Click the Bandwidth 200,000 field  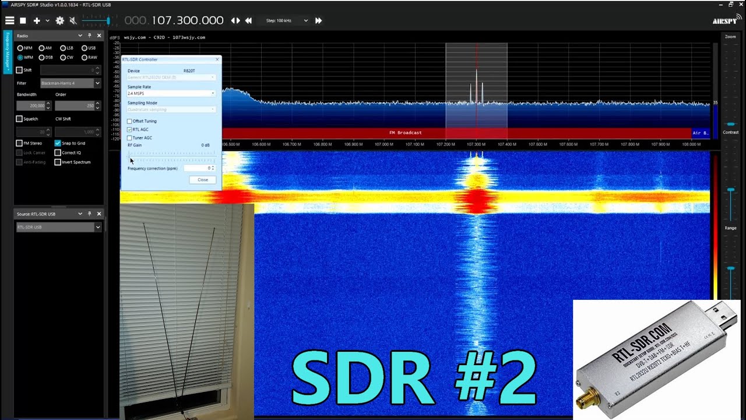pos(30,106)
